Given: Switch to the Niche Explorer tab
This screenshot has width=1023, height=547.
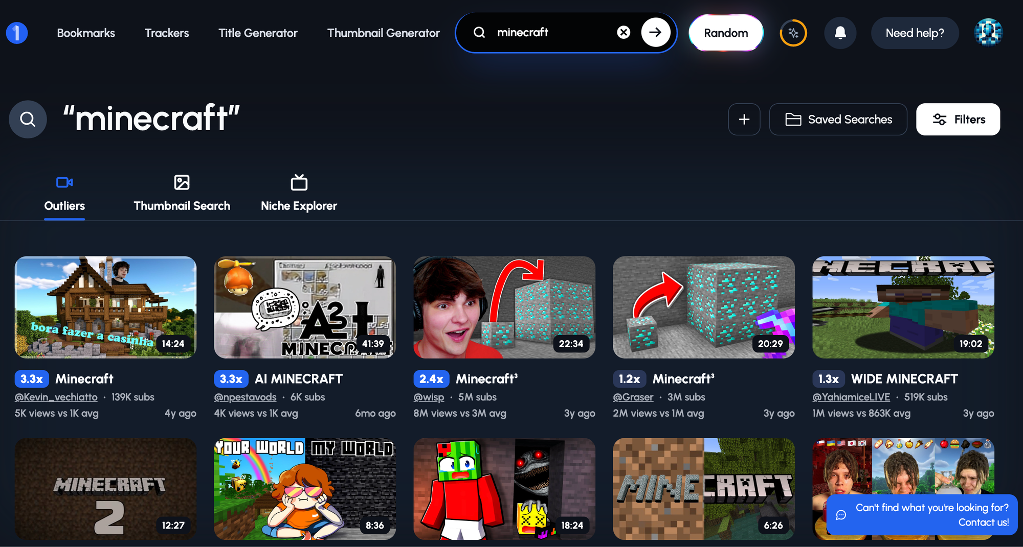Looking at the screenshot, I should (x=299, y=194).
